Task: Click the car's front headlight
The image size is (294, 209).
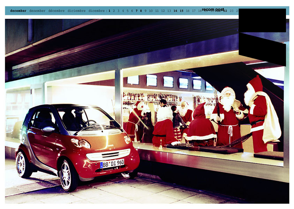Action: (x=80, y=143)
